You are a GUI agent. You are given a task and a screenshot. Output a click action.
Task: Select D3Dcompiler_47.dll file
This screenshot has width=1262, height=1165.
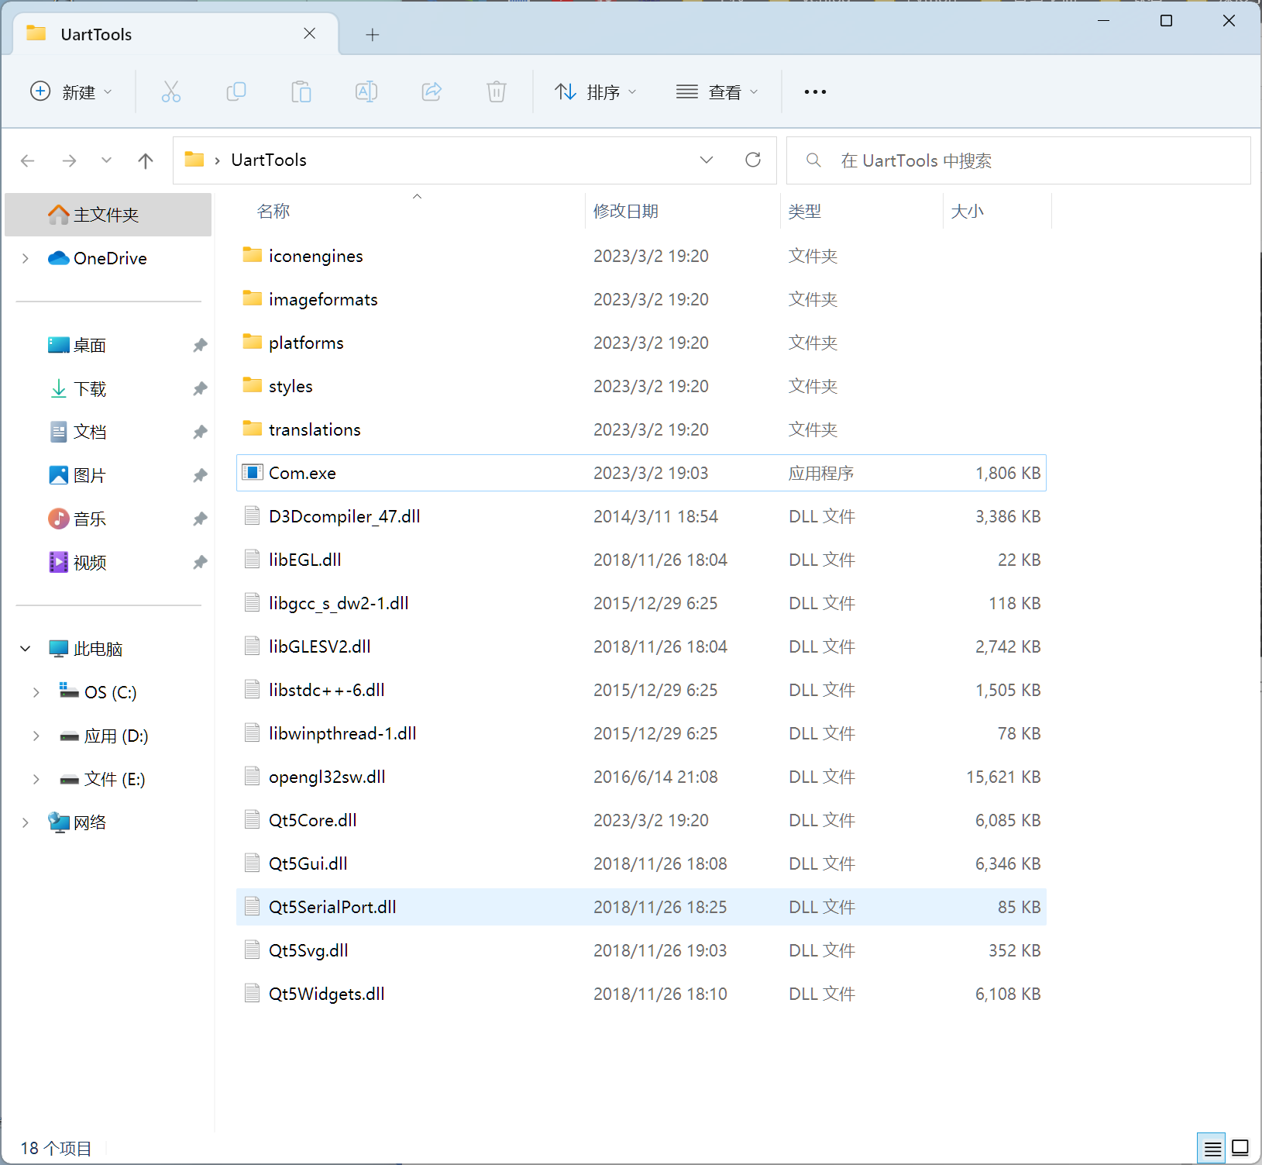pyautogui.click(x=641, y=516)
